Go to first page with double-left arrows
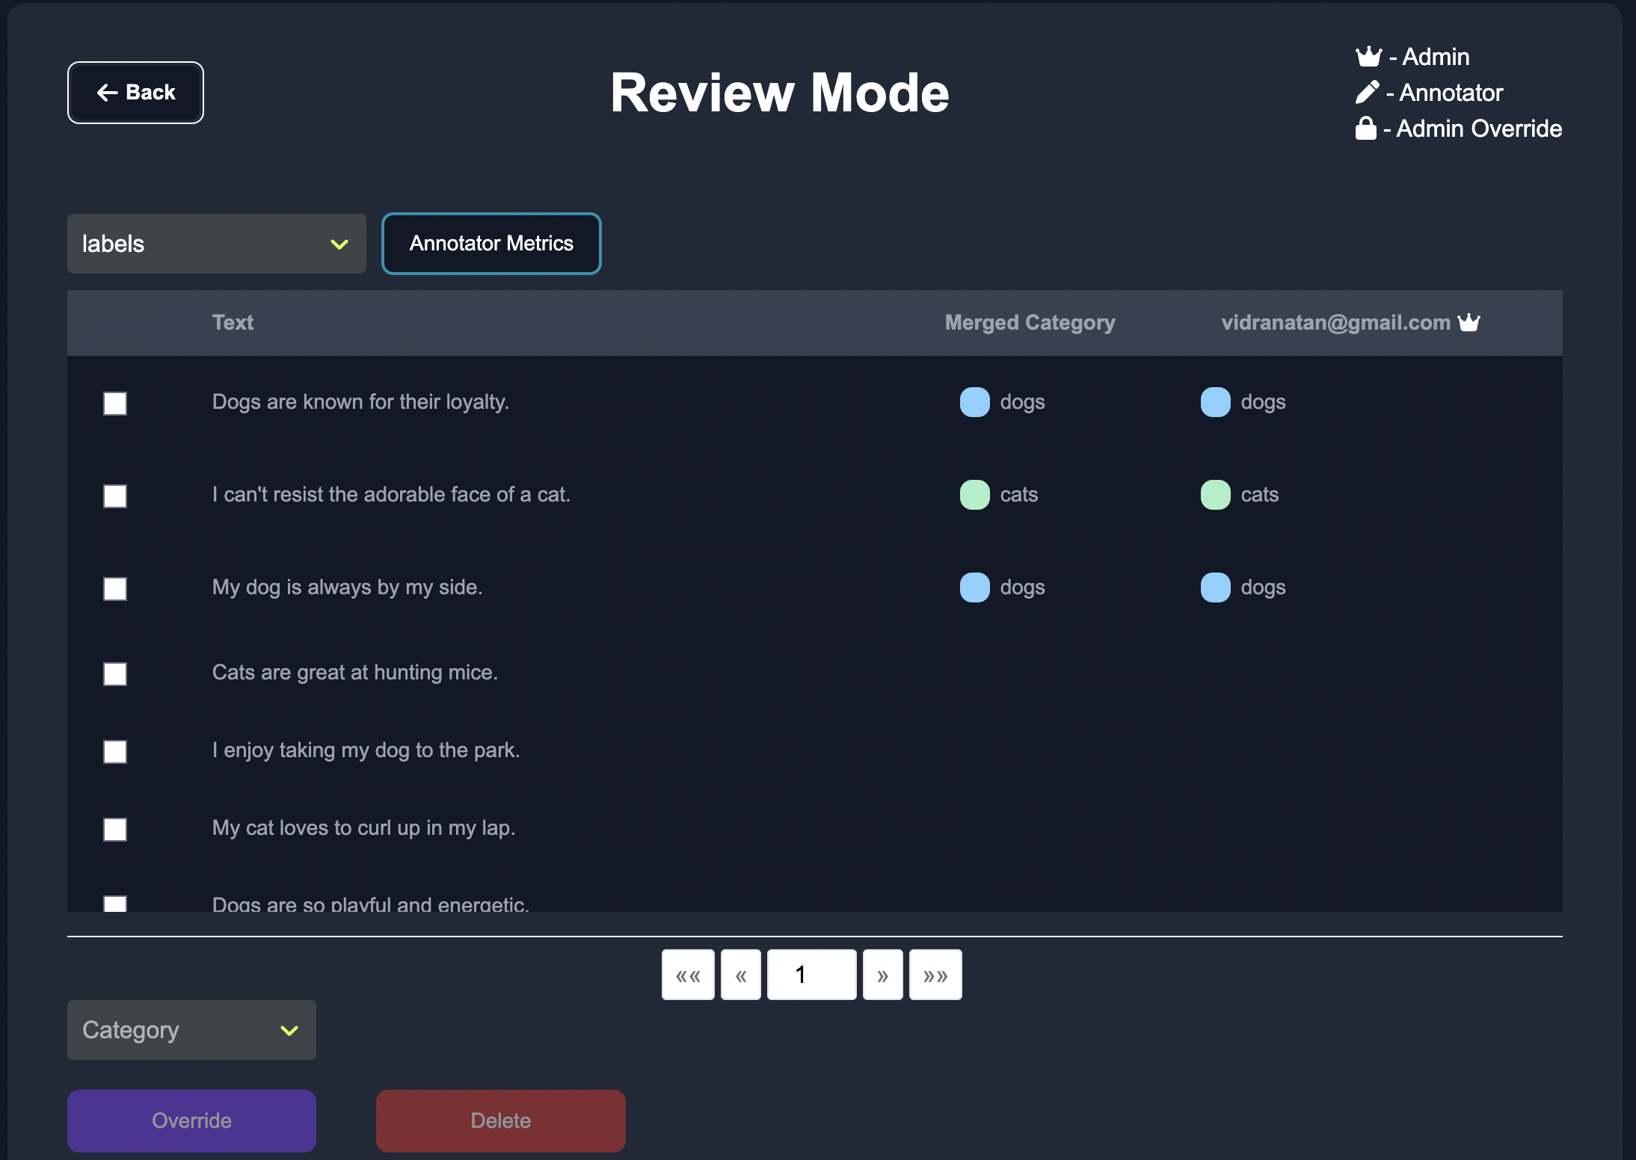Viewport: 1636px width, 1160px height. [688, 975]
